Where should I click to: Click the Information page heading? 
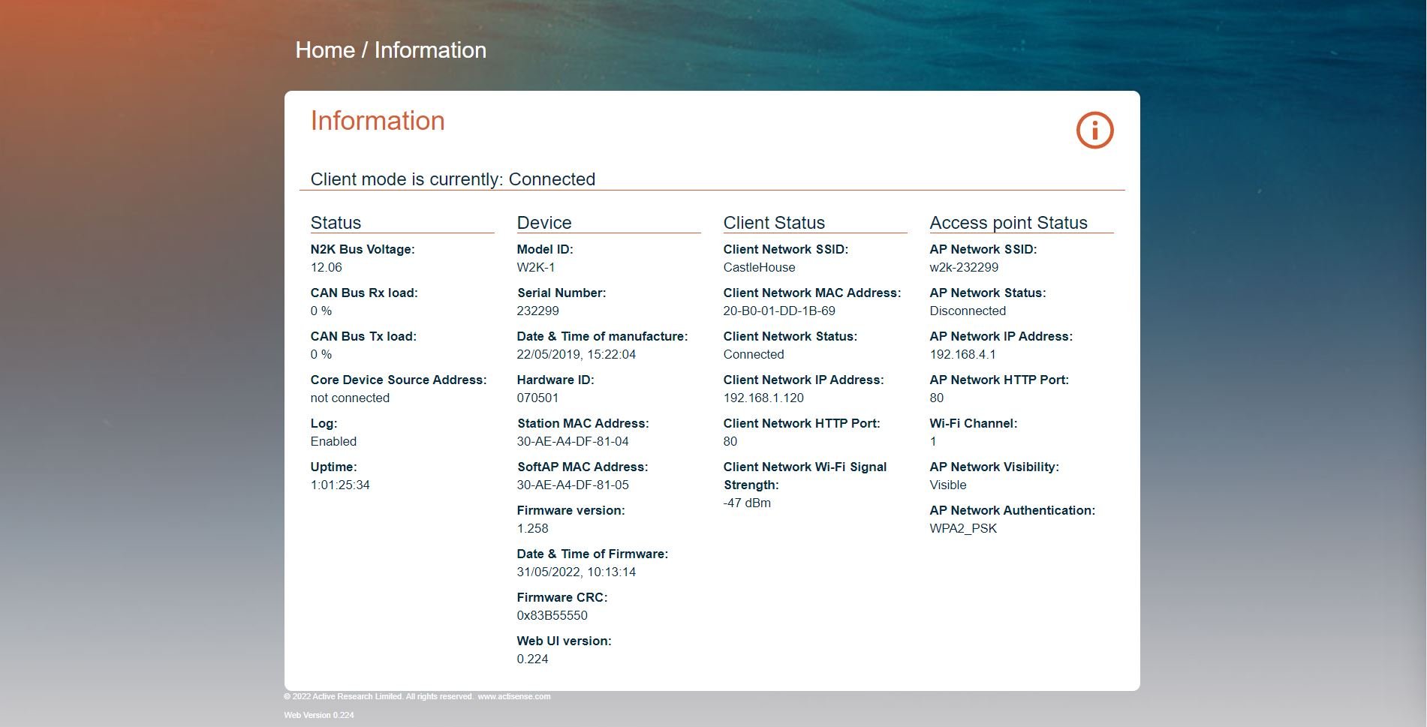(x=378, y=121)
